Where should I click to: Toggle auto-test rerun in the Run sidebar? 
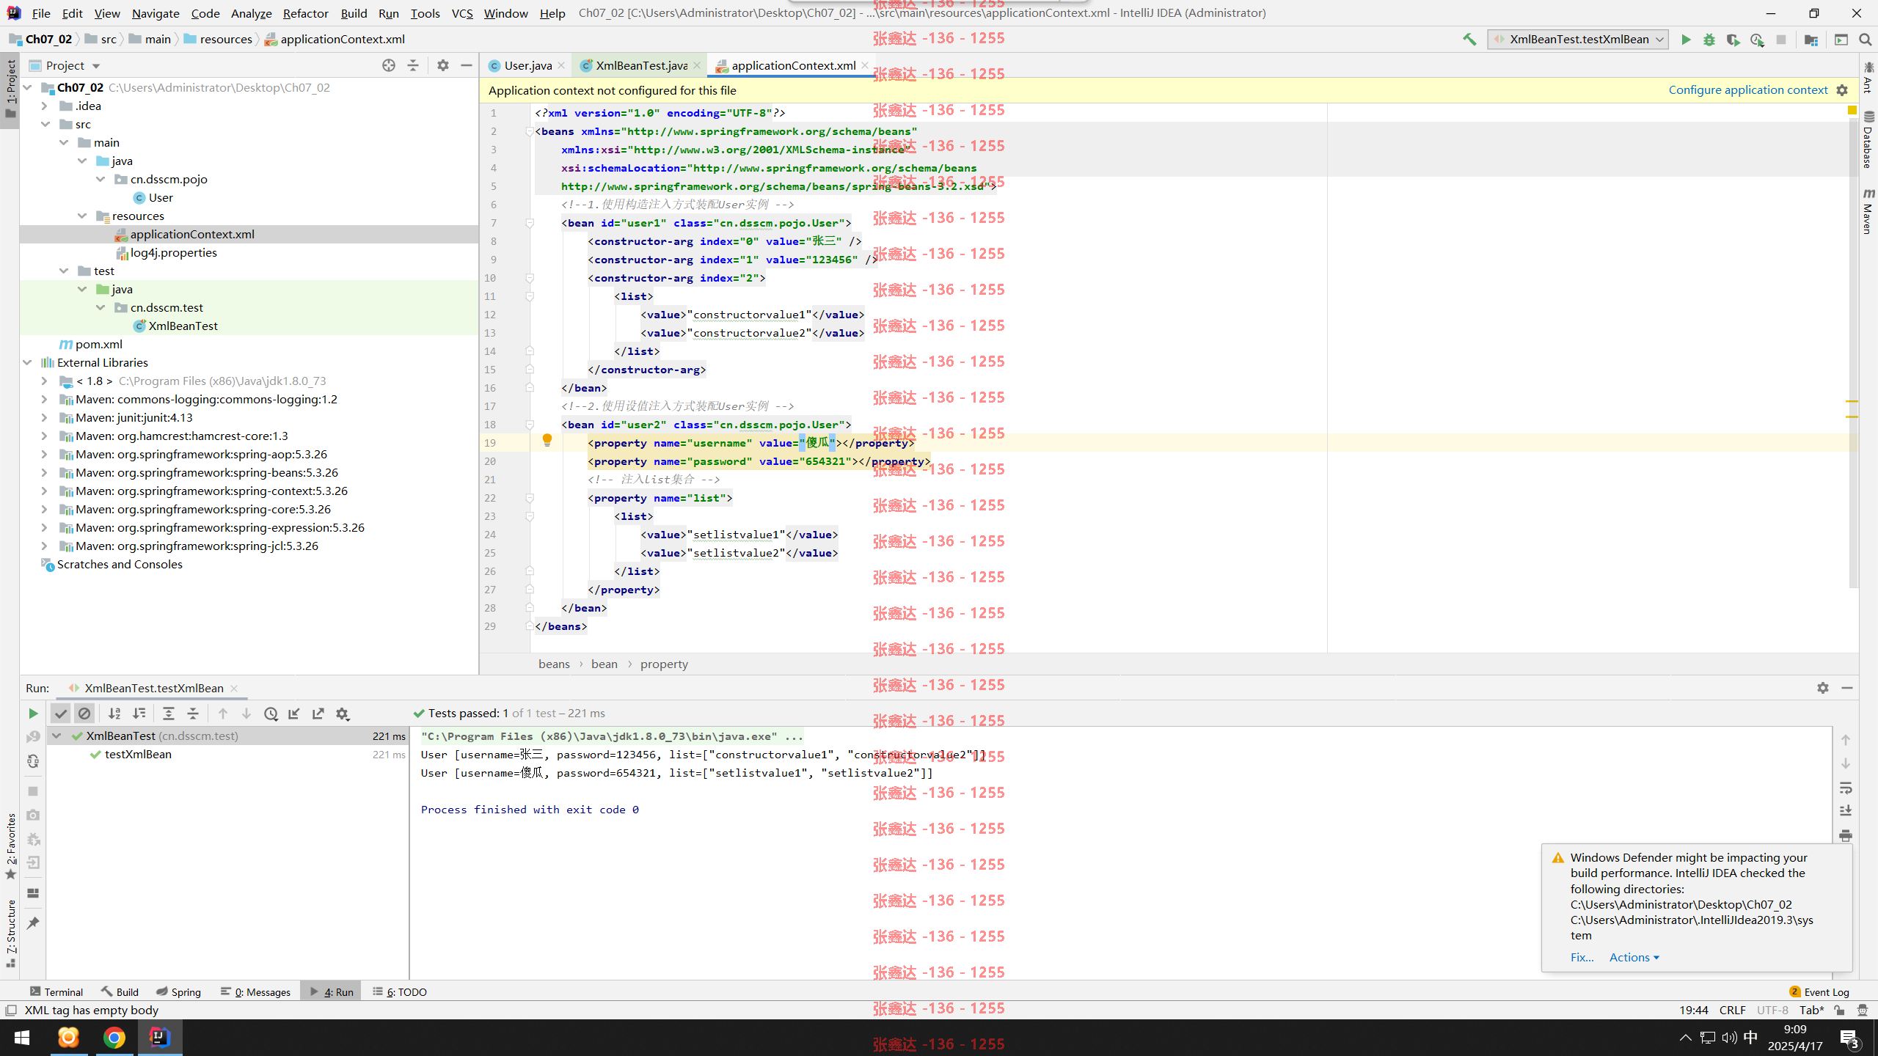pos(32,762)
